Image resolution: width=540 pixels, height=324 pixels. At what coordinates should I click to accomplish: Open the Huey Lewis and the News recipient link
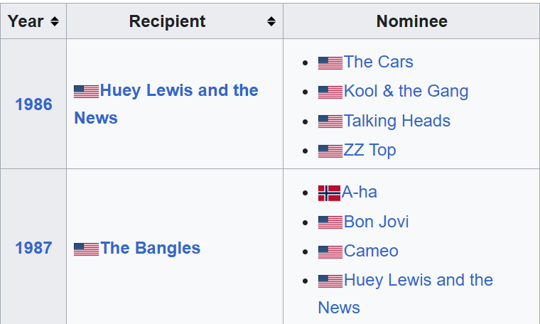[x=178, y=91]
